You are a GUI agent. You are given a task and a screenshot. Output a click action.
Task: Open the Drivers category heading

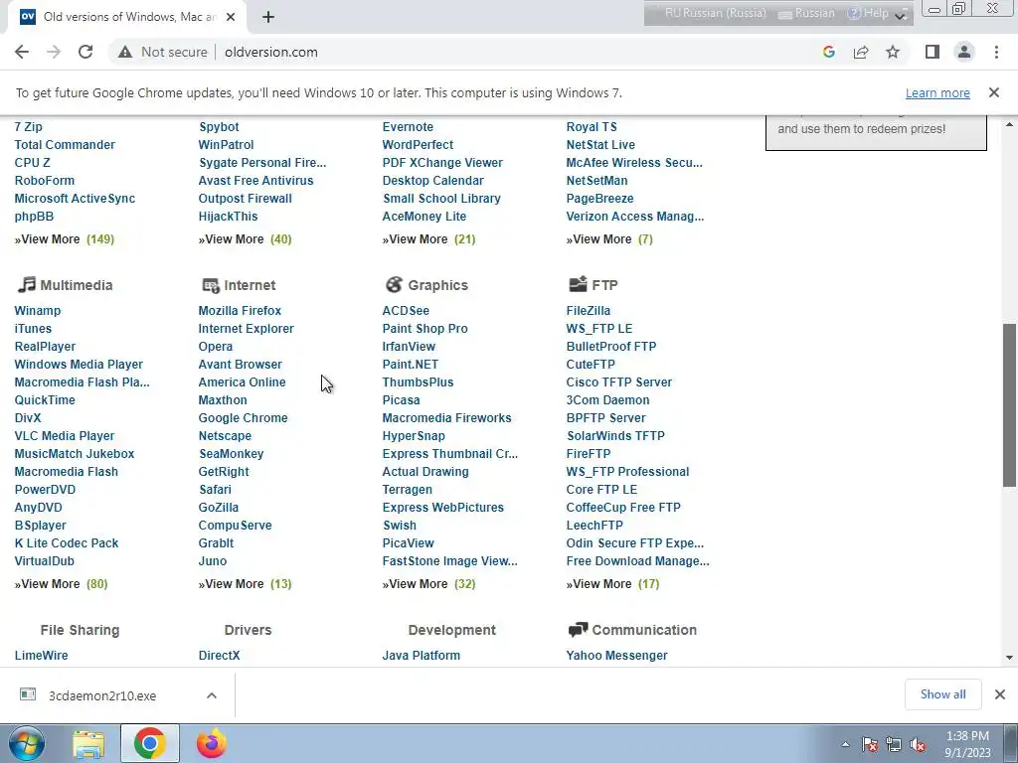pos(248,629)
